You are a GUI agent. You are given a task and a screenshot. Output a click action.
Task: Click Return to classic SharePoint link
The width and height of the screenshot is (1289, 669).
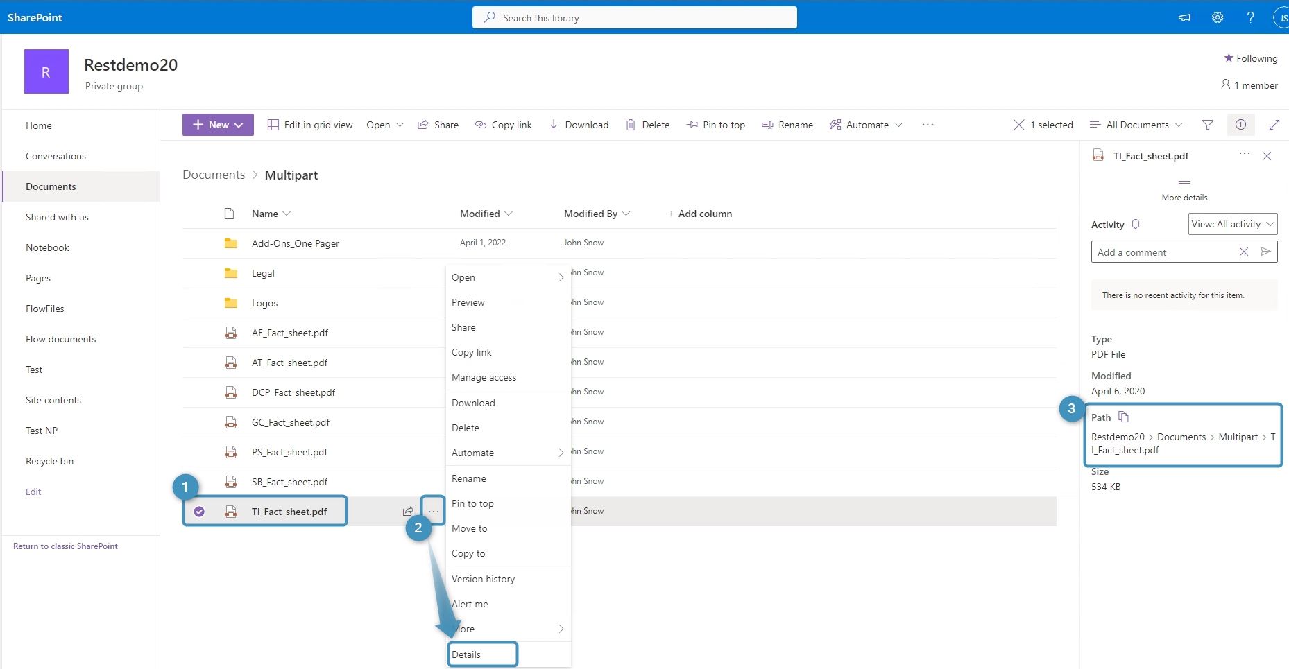(x=65, y=546)
